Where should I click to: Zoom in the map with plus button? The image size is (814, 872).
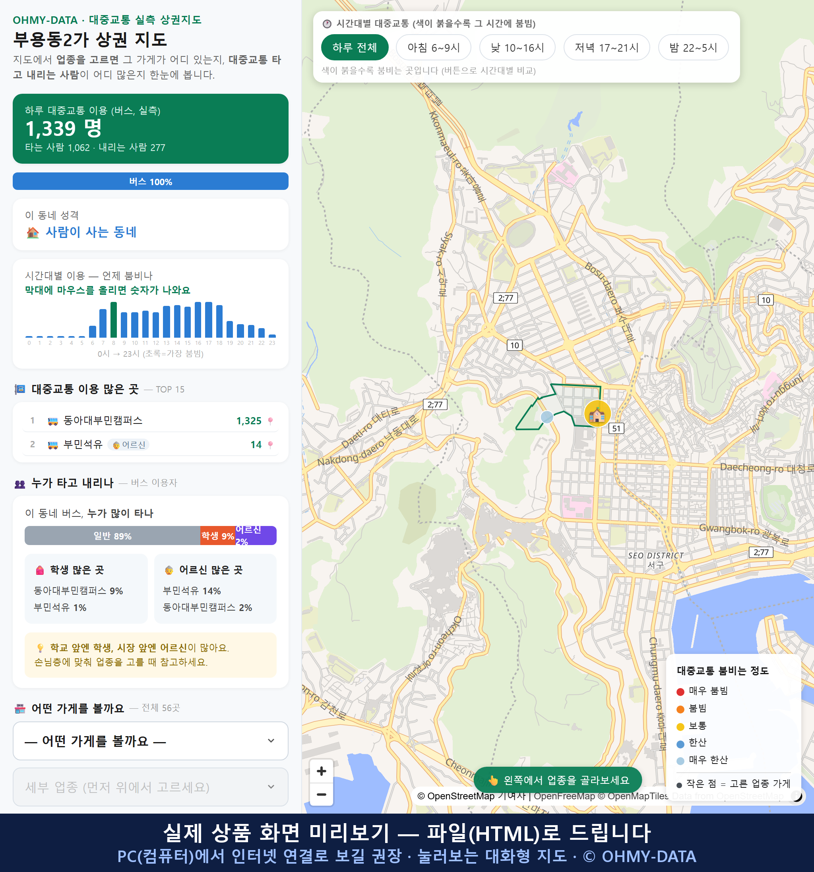pos(321,771)
